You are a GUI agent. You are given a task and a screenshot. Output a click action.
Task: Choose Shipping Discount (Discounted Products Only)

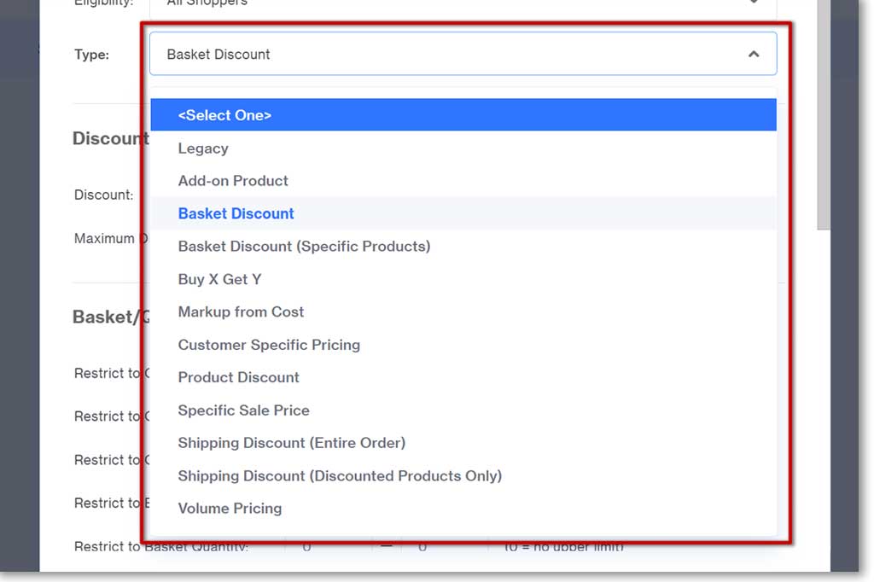click(x=463, y=475)
